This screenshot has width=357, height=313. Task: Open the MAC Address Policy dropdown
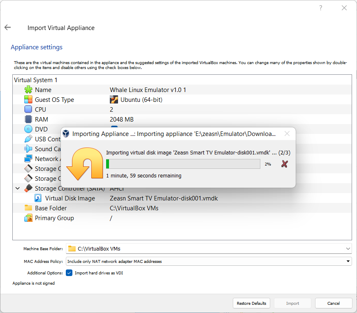348,261
